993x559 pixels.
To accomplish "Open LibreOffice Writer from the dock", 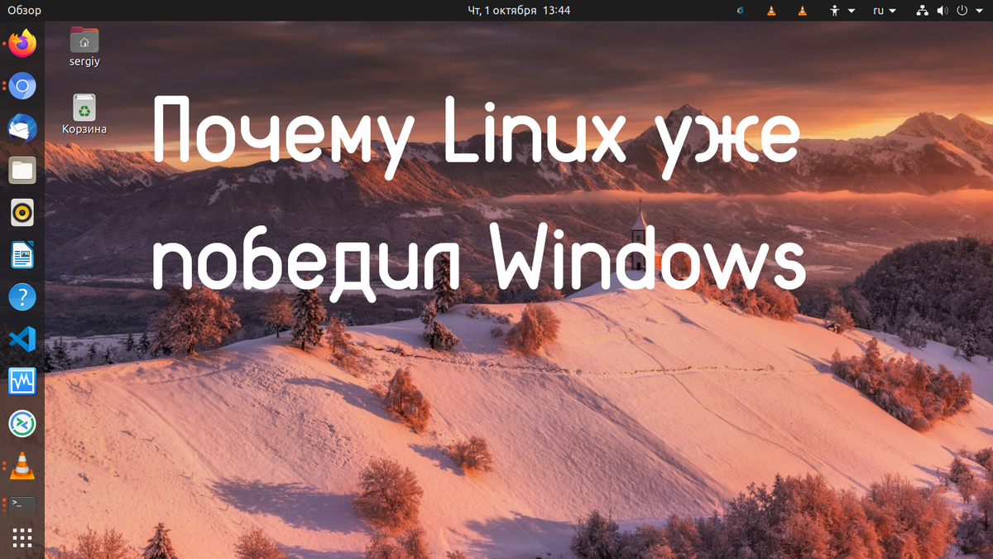I will 22,255.
